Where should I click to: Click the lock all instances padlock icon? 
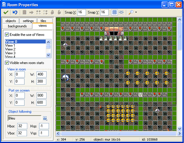click(52, 12)
